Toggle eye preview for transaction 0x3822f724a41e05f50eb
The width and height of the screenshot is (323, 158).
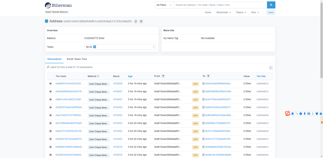[x=50, y=107]
